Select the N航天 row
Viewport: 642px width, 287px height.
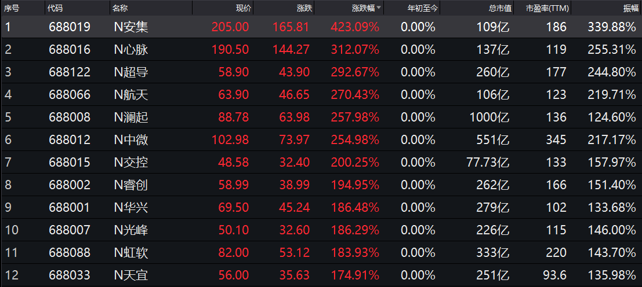click(x=131, y=95)
